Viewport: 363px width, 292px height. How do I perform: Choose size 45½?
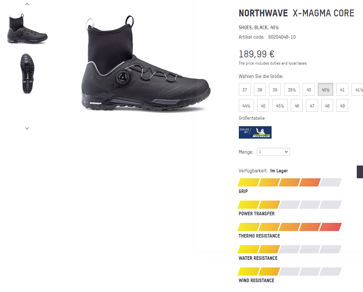[x=280, y=106]
